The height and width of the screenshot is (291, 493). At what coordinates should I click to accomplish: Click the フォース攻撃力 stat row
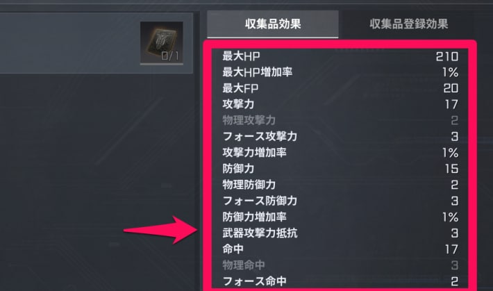(x=340, y=137)
